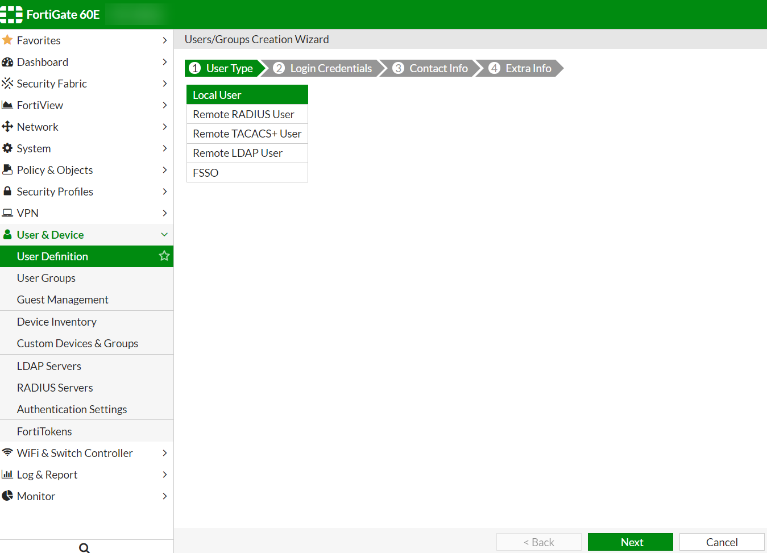Expand the Security Profiles chevron

[165, 192]
